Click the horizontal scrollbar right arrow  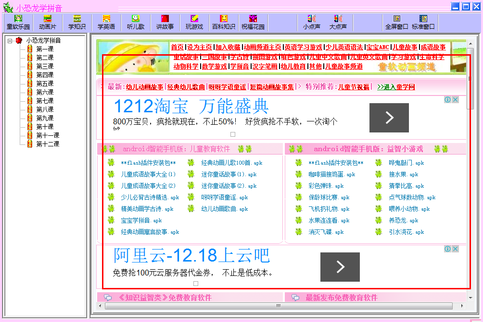coord(462,306)
